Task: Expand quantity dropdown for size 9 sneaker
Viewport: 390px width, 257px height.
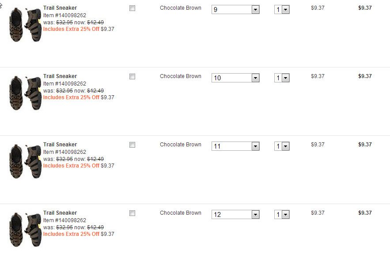Action: pyautogui.click(x=282, y=10)
